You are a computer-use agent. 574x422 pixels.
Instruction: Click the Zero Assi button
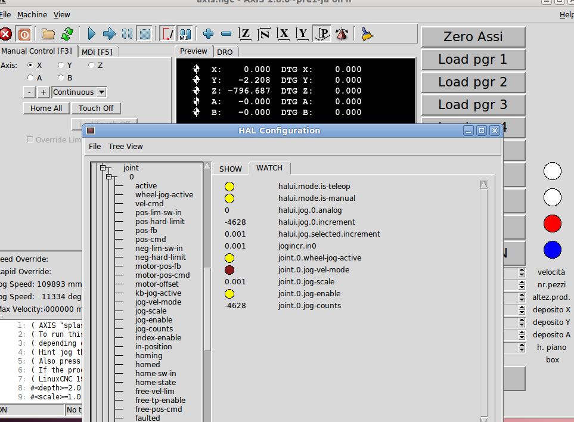pos(473,36)
